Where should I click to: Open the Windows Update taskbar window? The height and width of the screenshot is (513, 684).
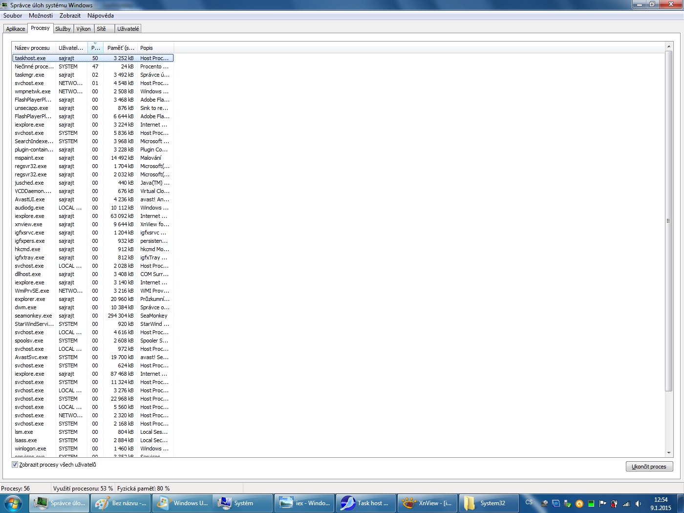click(x=182, y=503)
